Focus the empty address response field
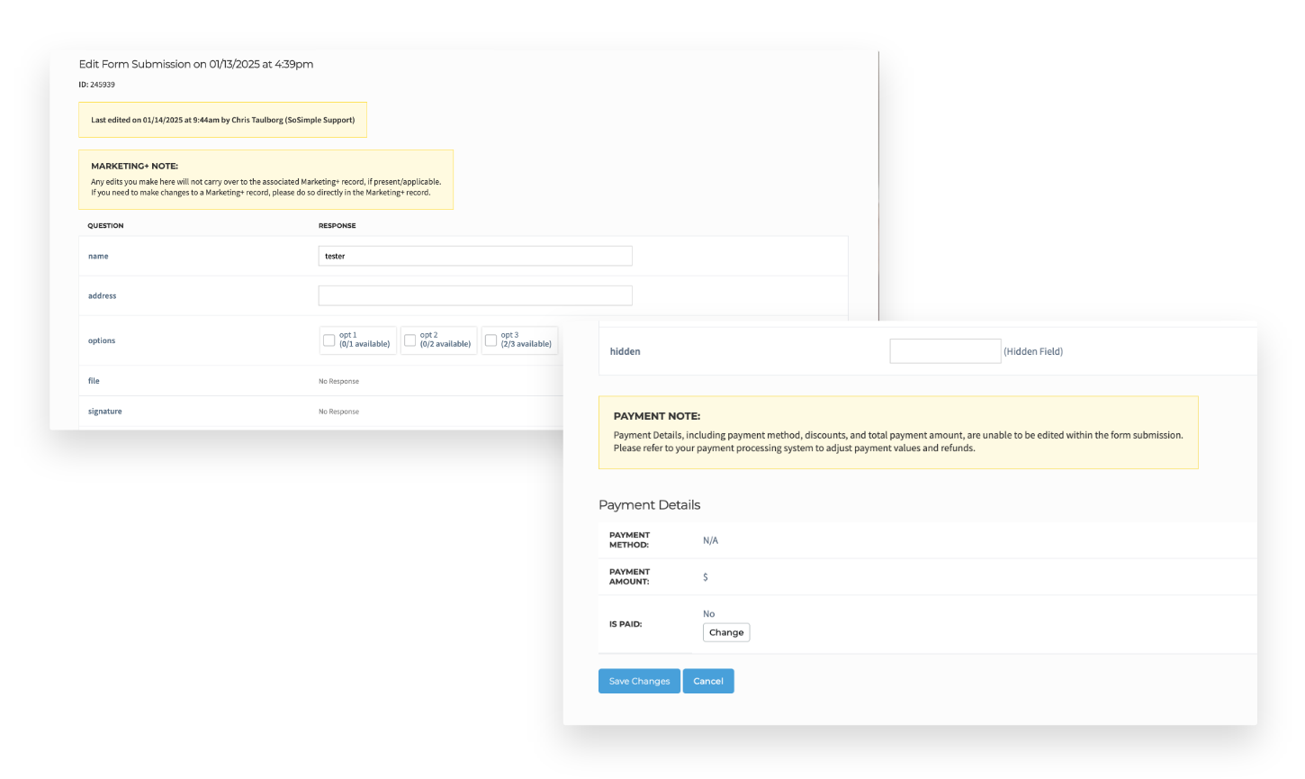Viewport: 1305px width, 779px height. 474,294
